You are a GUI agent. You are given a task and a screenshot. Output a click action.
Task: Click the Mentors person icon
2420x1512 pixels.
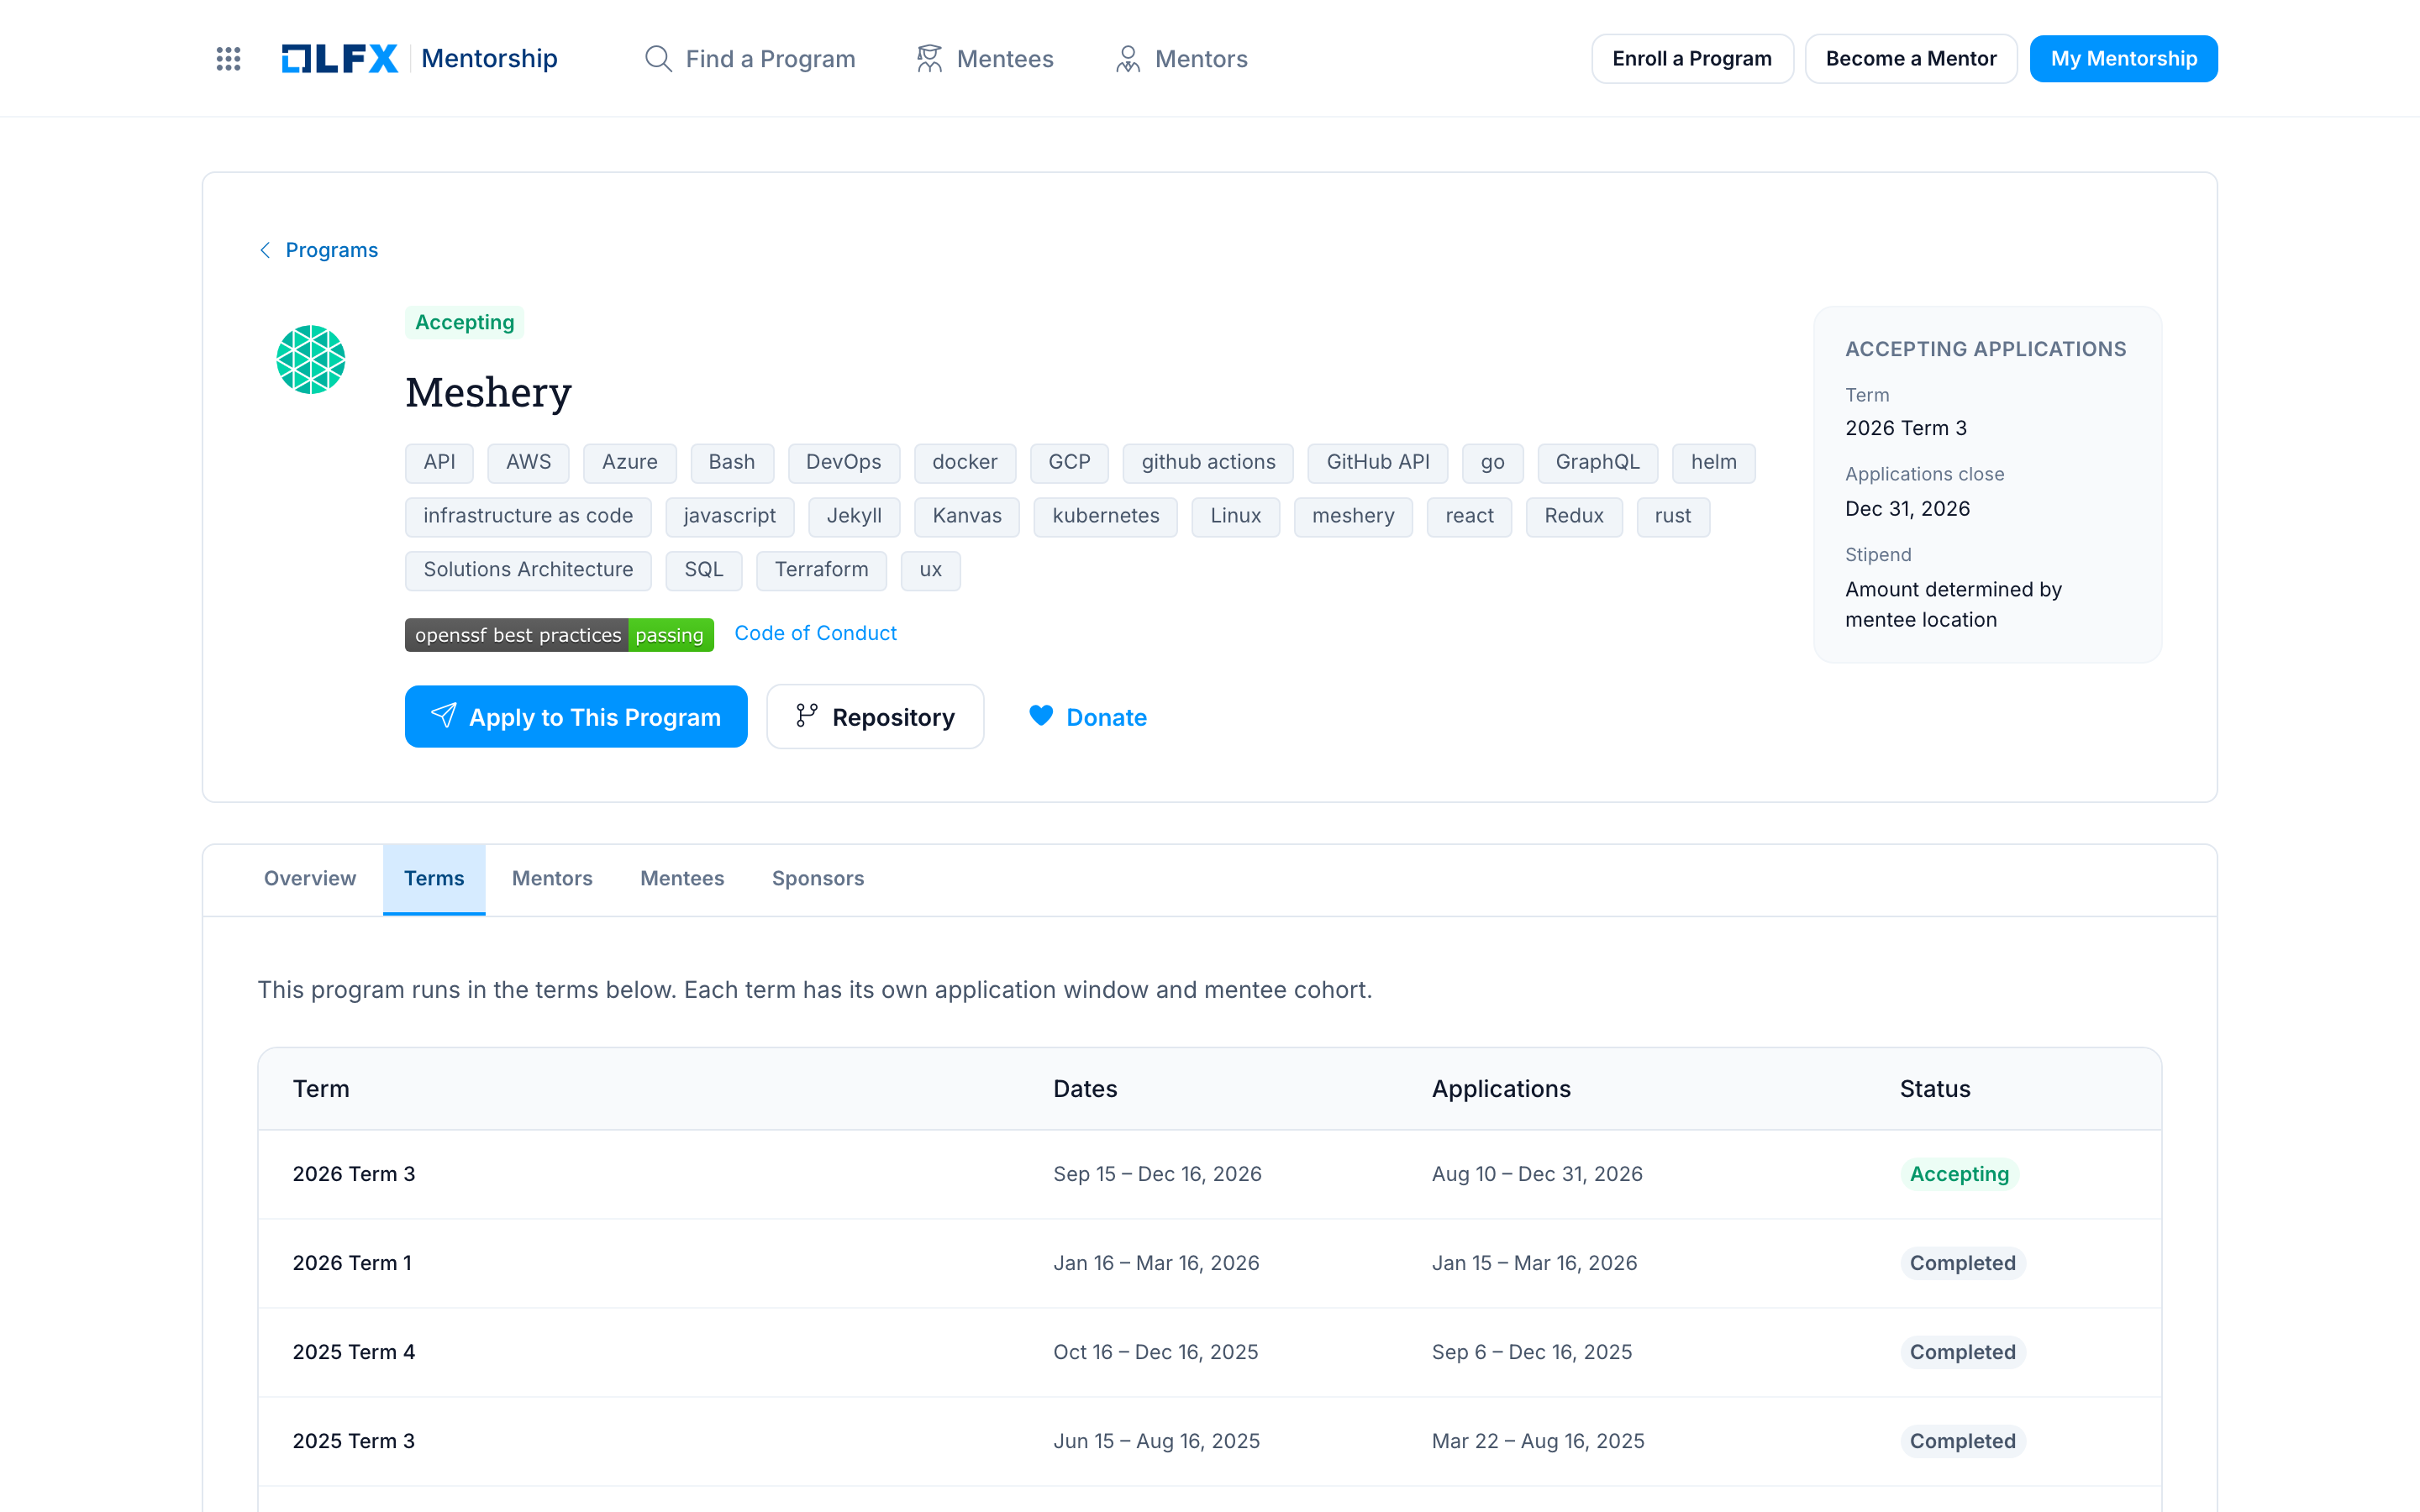click(x=1128, y=59)
